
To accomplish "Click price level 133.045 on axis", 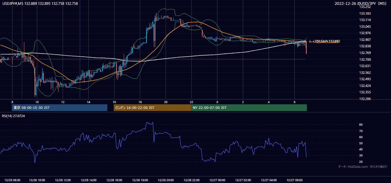I will pyautogui.click(x=365, y=27).
